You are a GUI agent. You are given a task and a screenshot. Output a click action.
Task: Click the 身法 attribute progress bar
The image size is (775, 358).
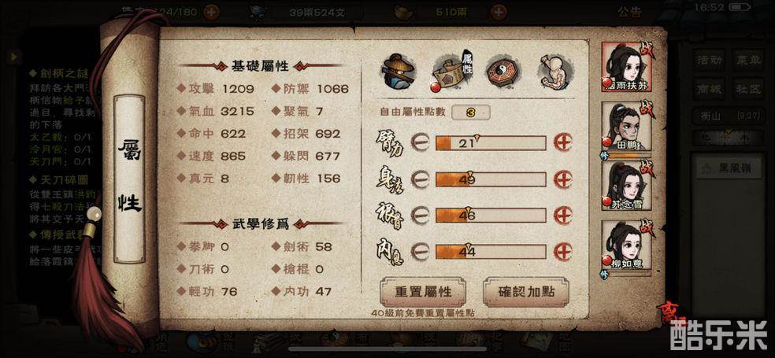point(491,179)
